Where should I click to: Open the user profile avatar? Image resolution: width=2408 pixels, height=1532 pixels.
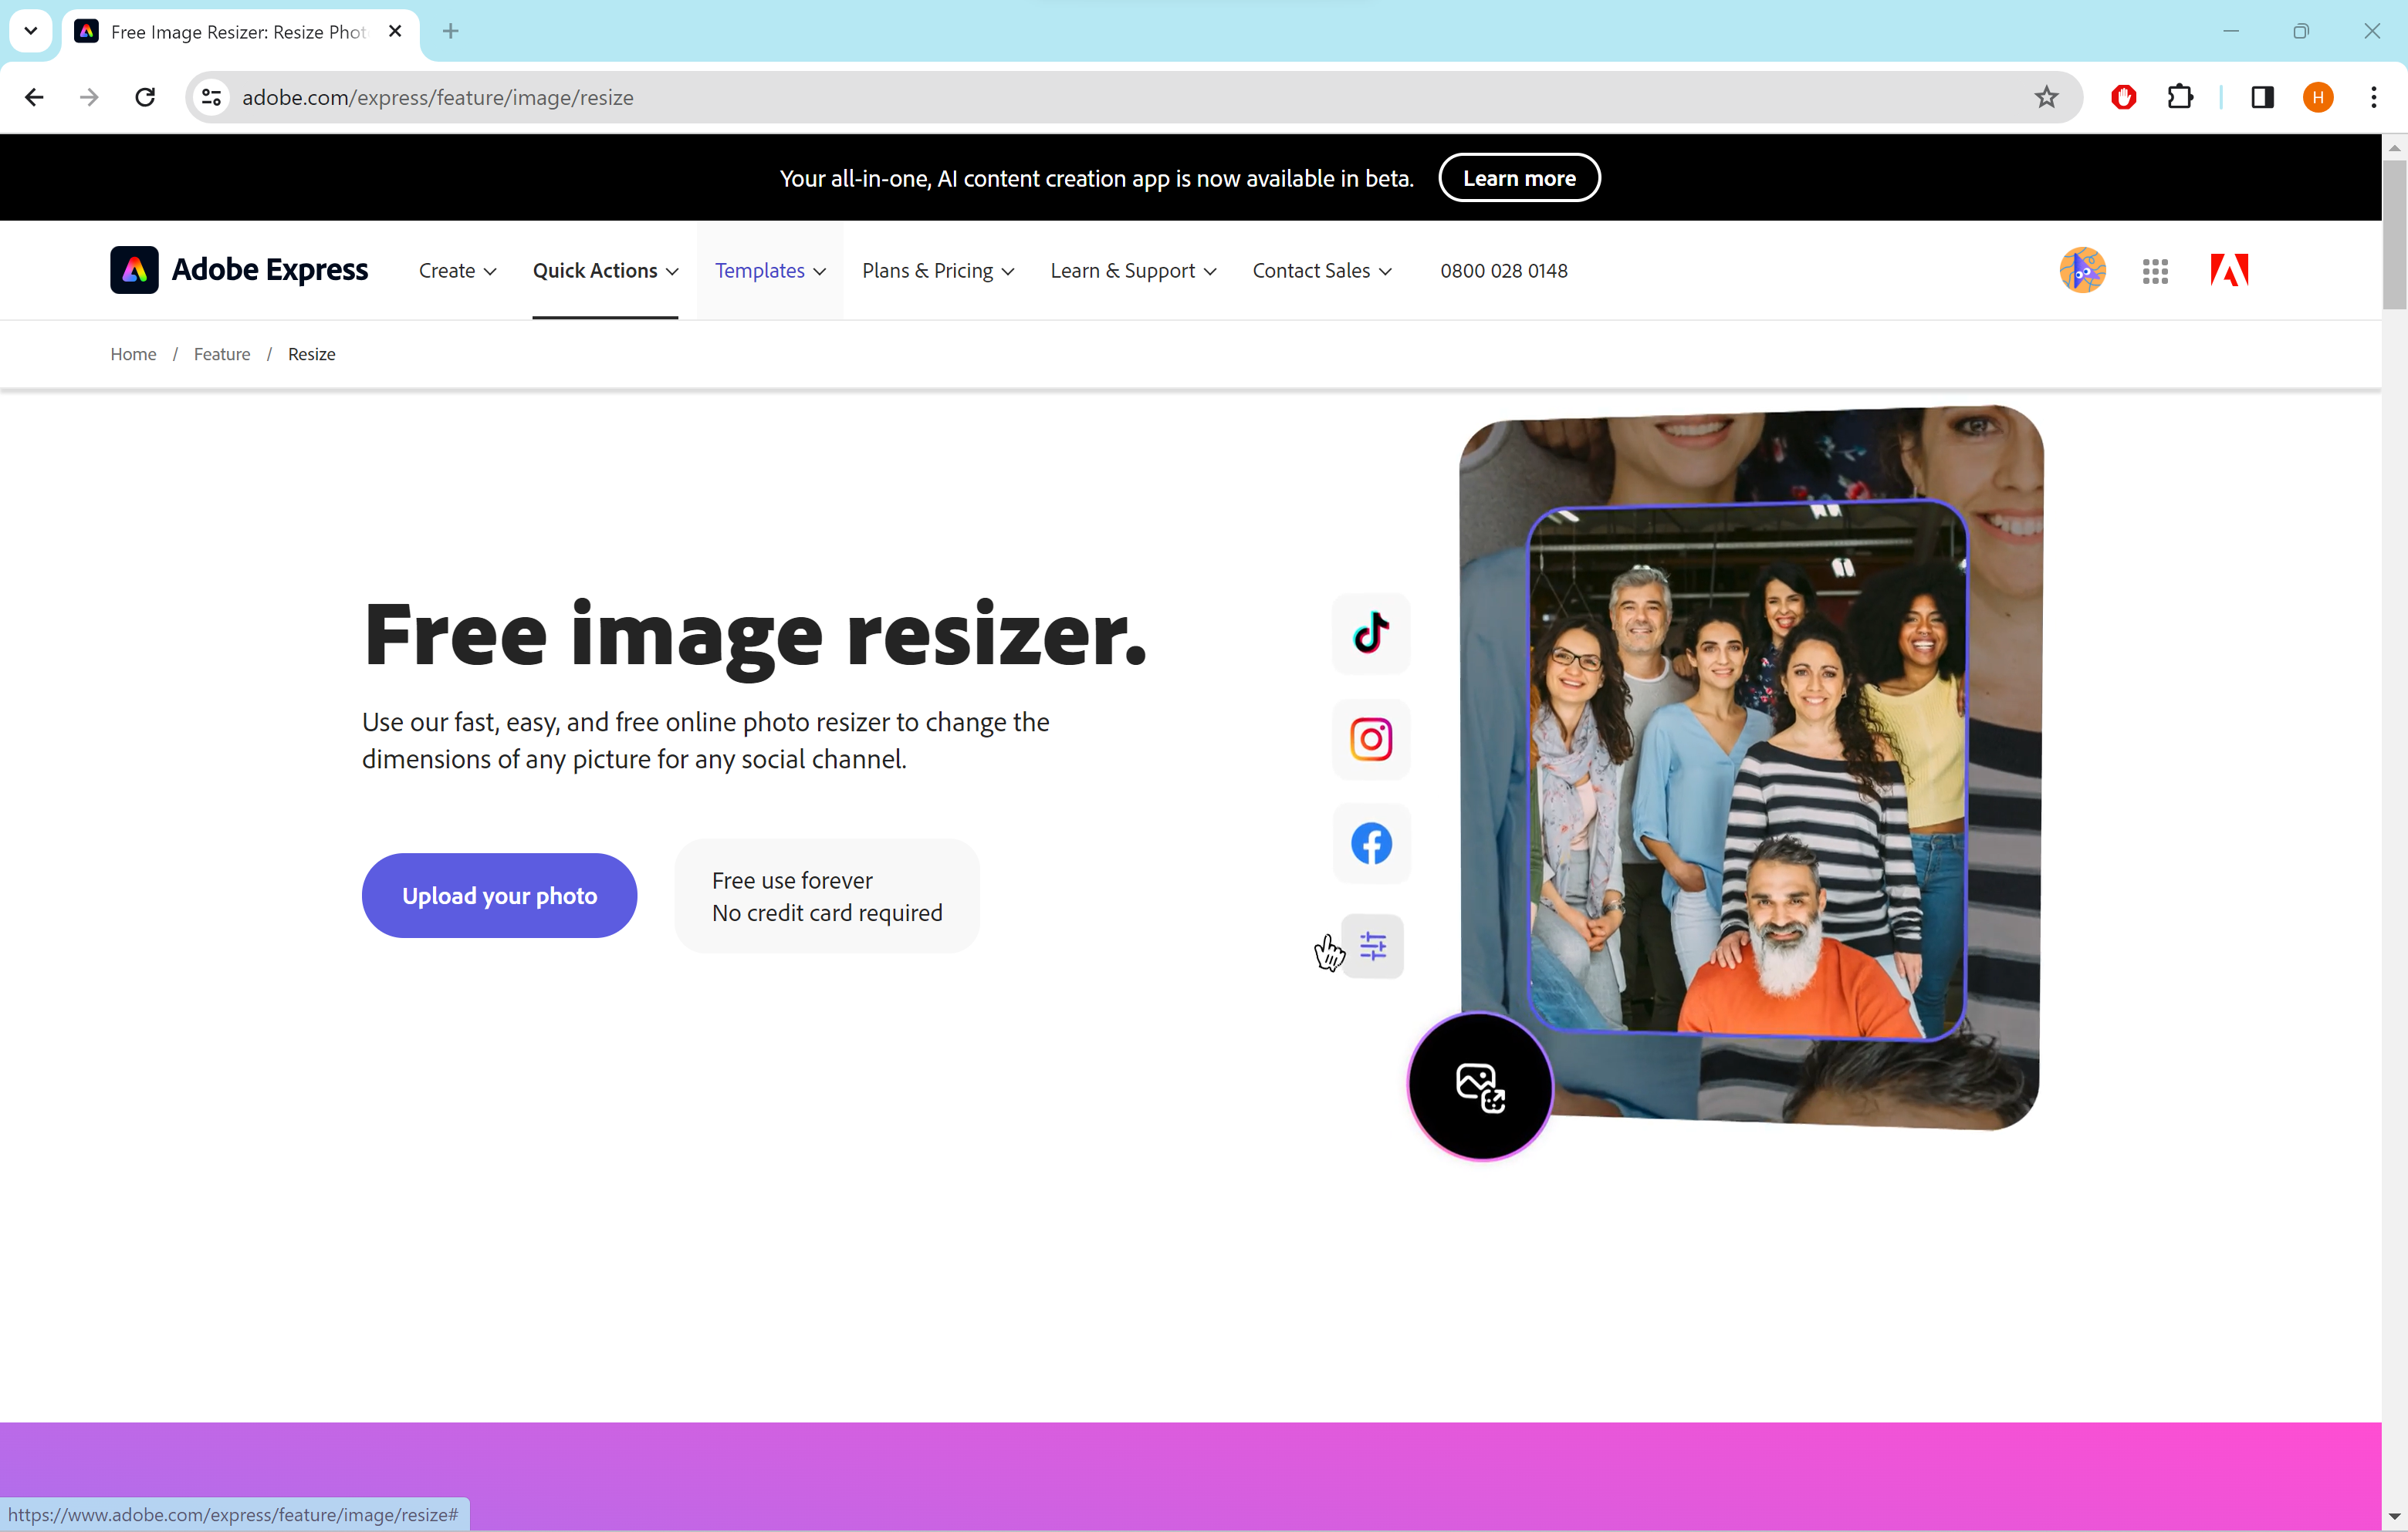click(2082, 270)
